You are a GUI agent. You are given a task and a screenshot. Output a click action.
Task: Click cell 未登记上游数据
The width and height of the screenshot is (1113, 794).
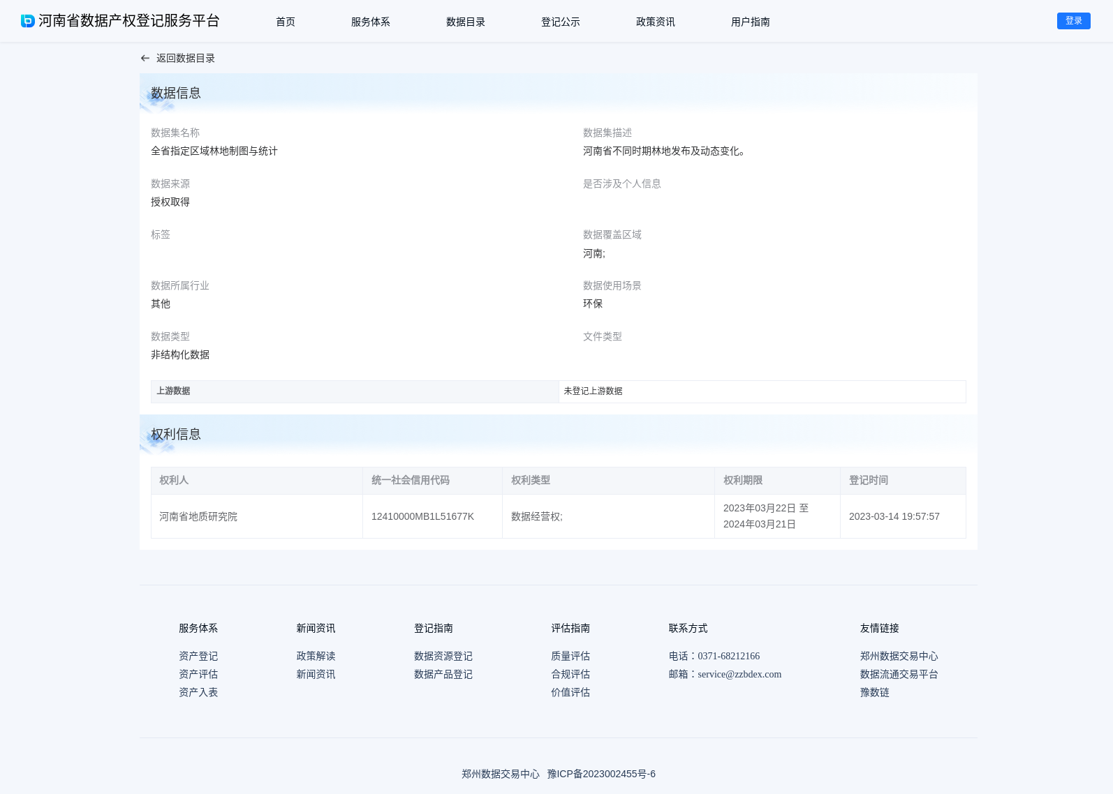point(762,391)
